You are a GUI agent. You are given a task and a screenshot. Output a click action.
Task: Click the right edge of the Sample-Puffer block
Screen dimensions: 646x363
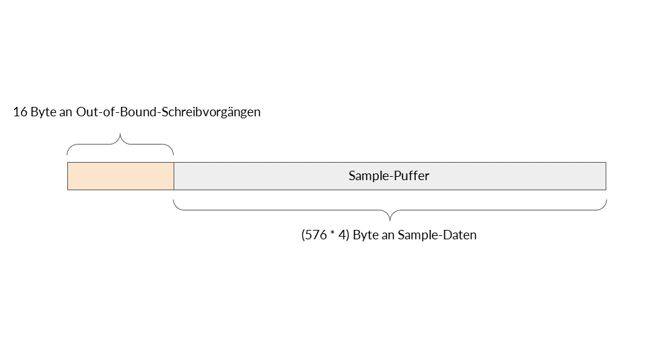coord(606,176)
